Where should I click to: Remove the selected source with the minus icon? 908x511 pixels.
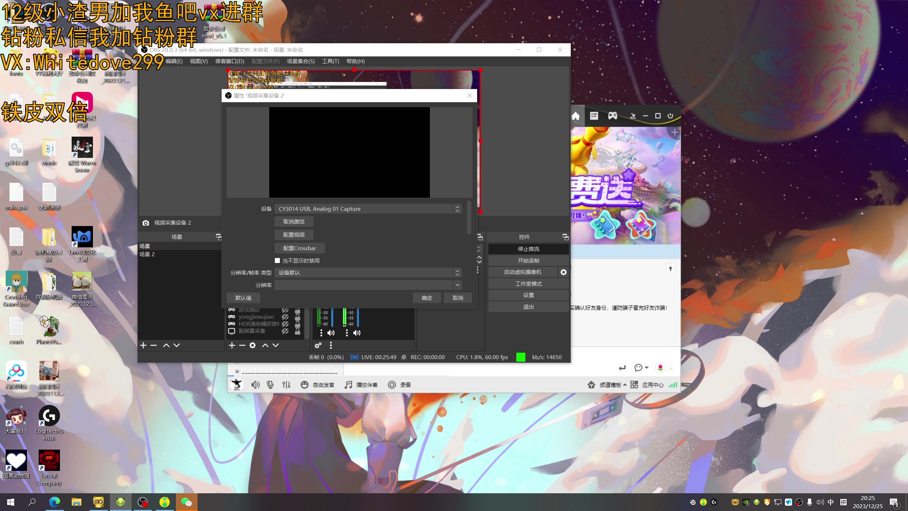click(242, 345)
